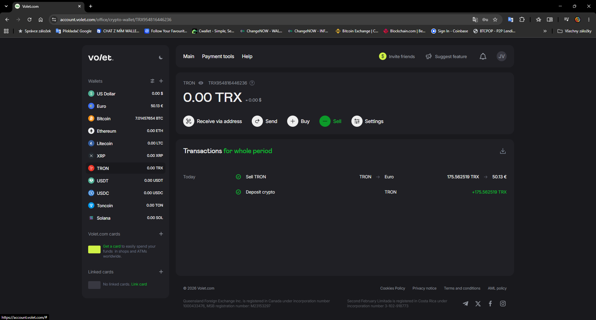596x320 pixels.
Task: Download transactions history icon
Action: [503, 151]
